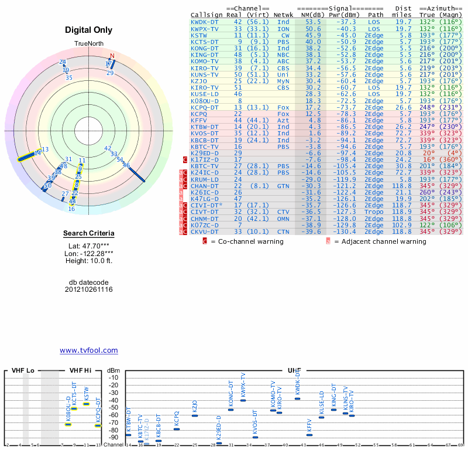Open the KOMO-TV callsign entry
468x450 pixels.
point(205,61)
